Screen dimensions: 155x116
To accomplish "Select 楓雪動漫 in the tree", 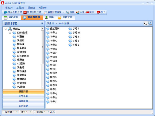I will (x=22, y=79).
